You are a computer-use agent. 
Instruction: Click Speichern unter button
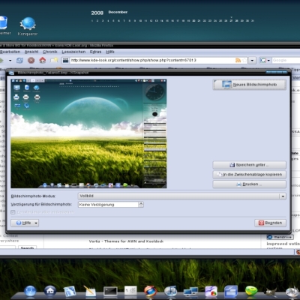tap(249, 165)
